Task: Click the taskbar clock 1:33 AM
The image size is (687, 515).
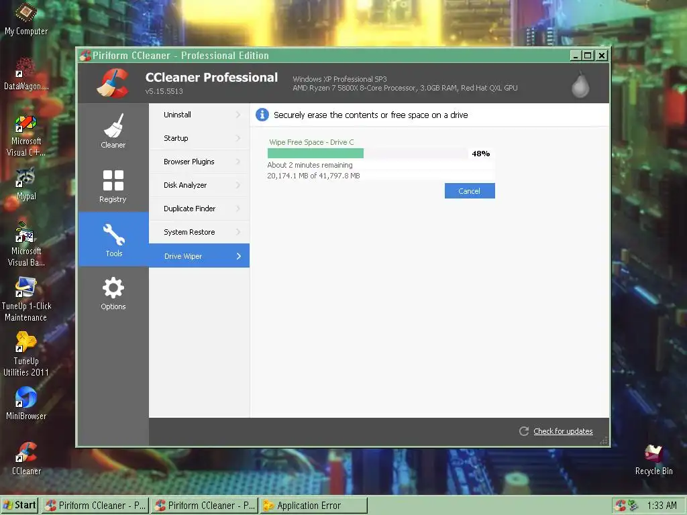Action: click(662, 506)
